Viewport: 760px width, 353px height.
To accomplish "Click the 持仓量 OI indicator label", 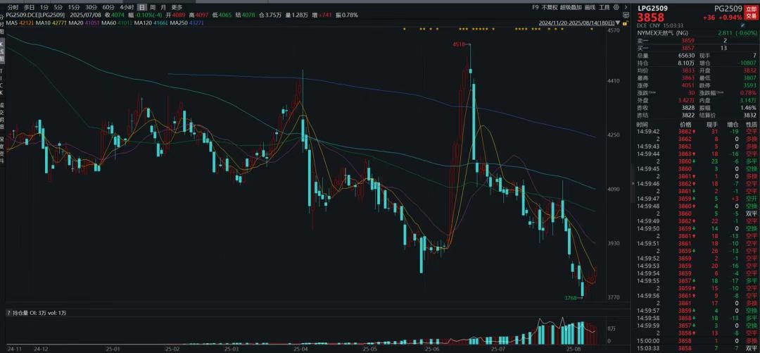I will (x=30, y=313).
